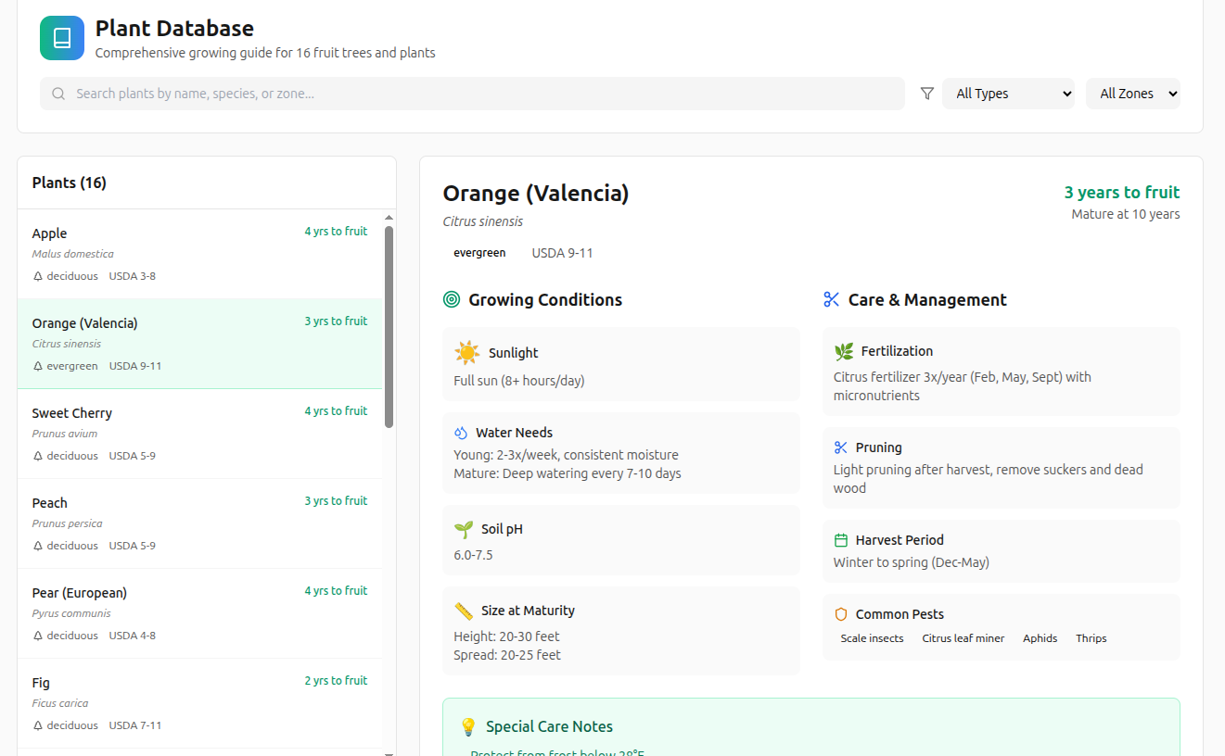Open the All Types dropdown

pos(1008,94)
